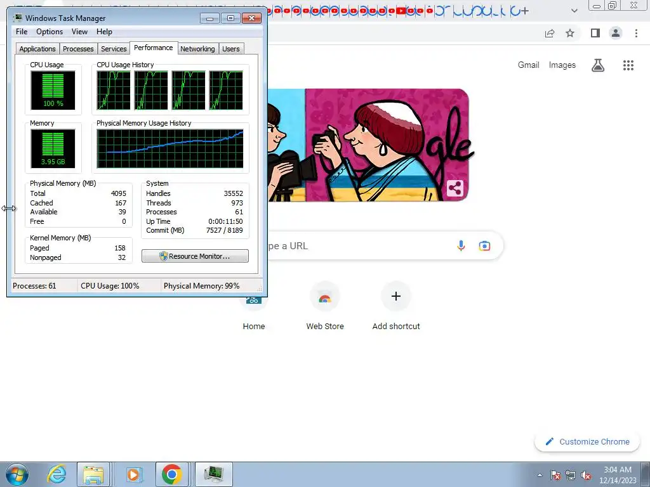Click the Memory 3.95 GB gauge

53,148
